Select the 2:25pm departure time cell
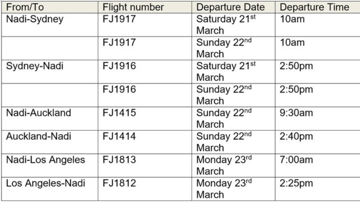 (318, 189)
